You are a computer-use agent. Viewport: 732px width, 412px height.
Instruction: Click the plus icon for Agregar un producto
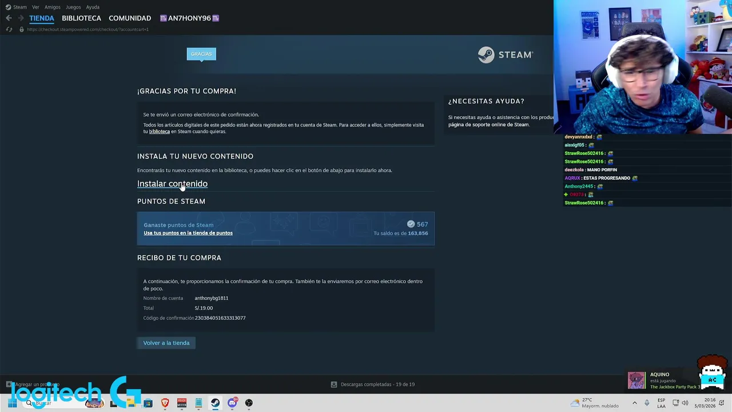click(9, 385)
